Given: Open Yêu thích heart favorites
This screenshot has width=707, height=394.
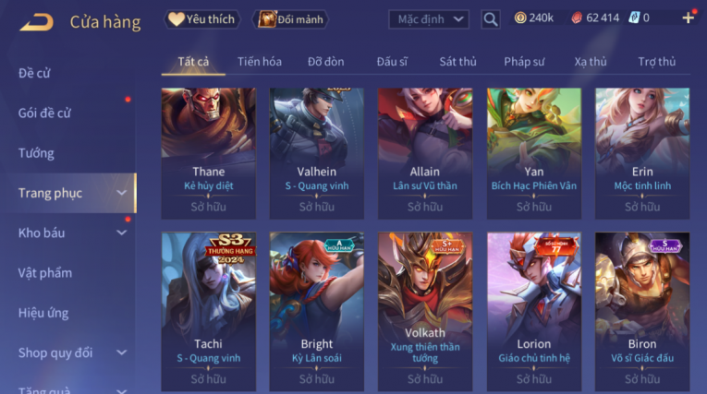Looking at the screenshot, I should tap(201, 19).
